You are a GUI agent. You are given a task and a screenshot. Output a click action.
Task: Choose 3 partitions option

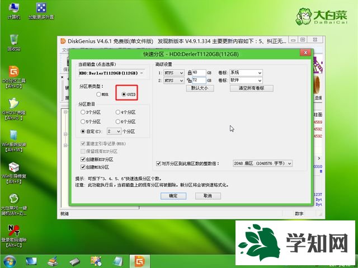coord(91,112)
